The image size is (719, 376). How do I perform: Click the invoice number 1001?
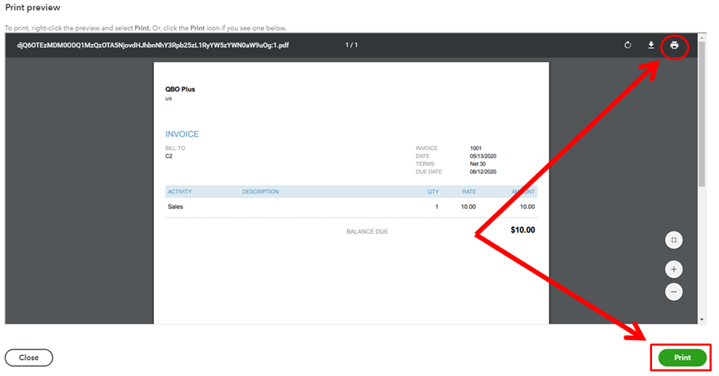(x=476, y=148)
